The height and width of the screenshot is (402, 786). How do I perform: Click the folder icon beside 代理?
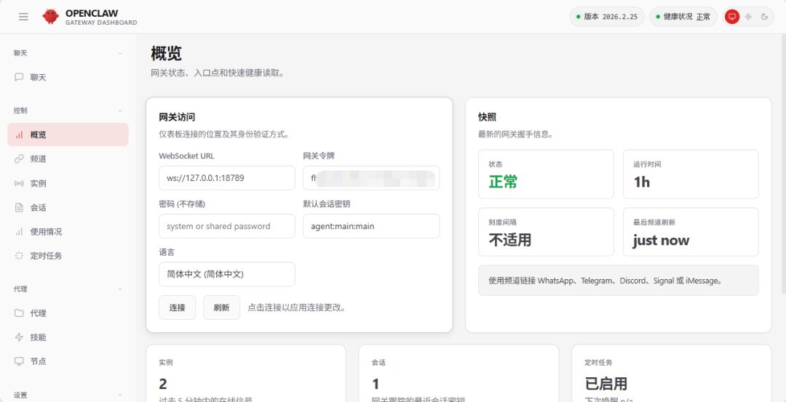coord(19,313)
